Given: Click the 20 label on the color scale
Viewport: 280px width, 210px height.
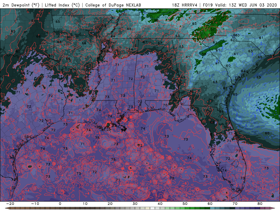Looking at the screenshot, I should point(110,204).
